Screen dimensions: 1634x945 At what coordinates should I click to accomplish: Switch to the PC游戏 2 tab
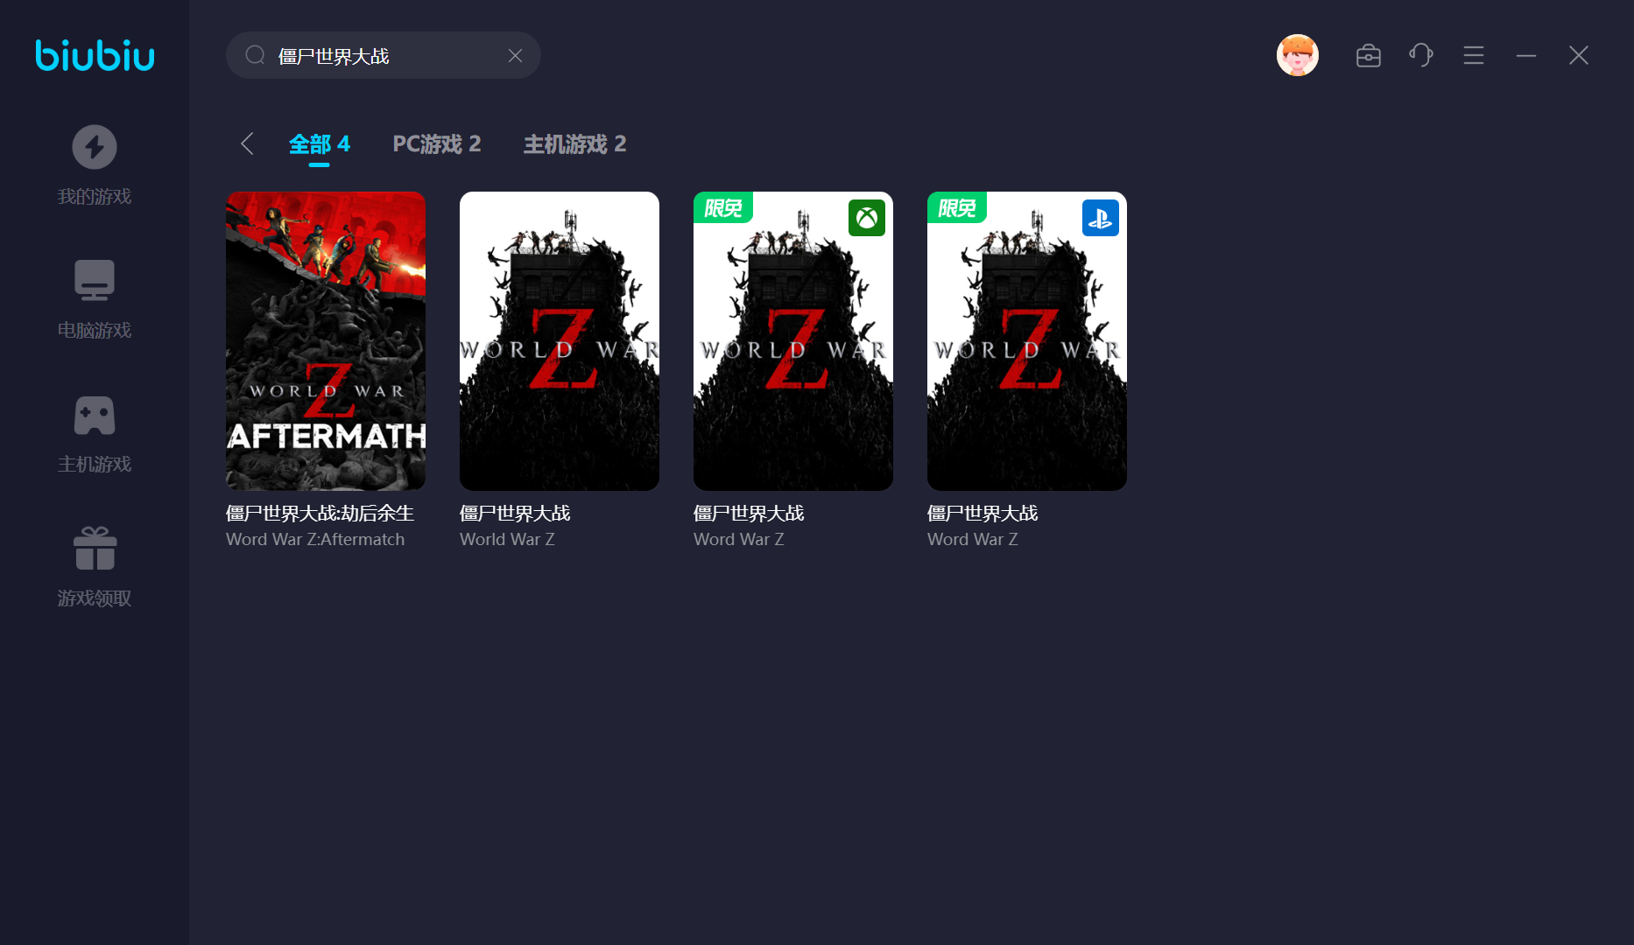click(x=437, y=143)
